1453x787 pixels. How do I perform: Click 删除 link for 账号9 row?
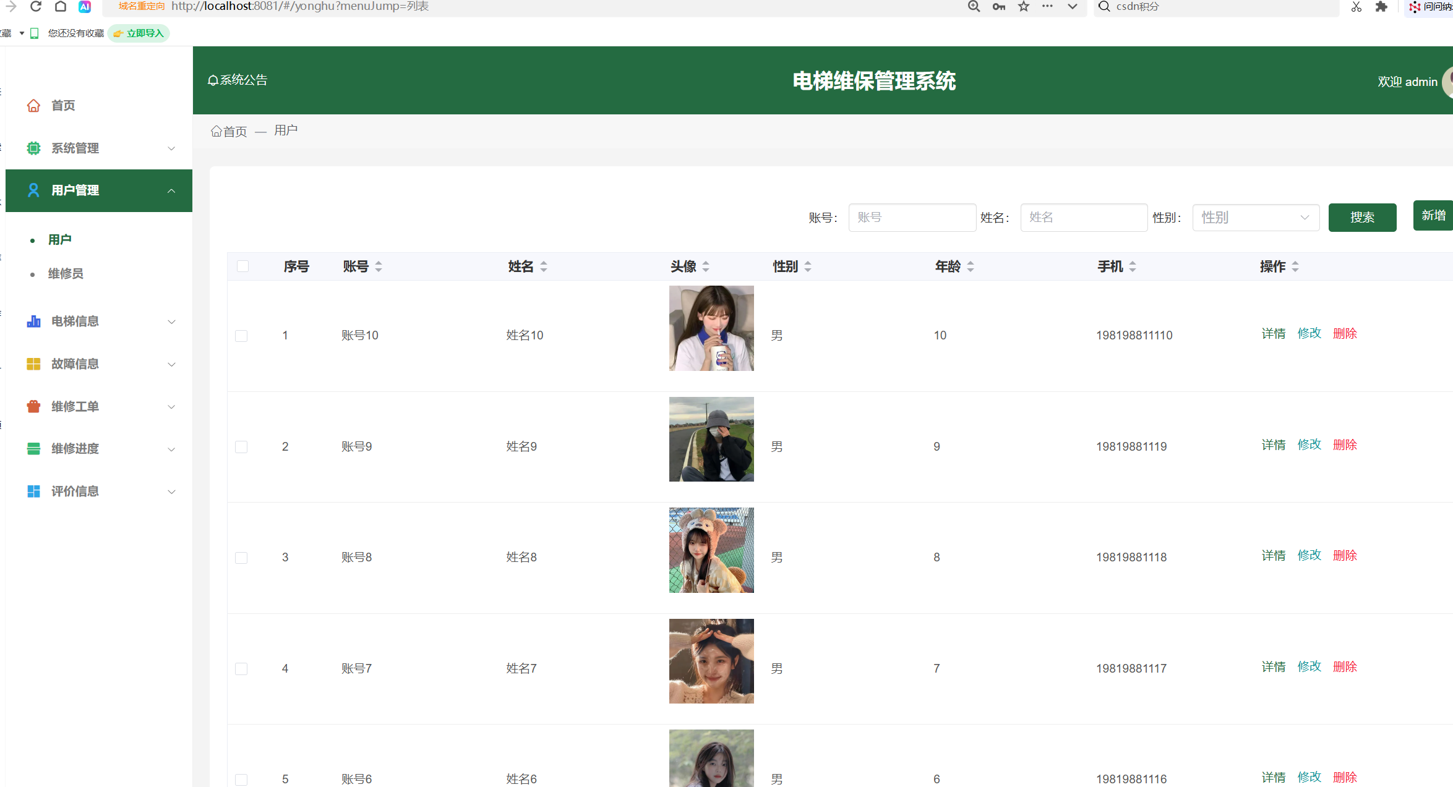[x=1345, y=445]
